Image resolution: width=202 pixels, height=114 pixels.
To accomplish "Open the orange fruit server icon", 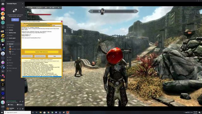I will pyautogui.click(x=3, y=14).
